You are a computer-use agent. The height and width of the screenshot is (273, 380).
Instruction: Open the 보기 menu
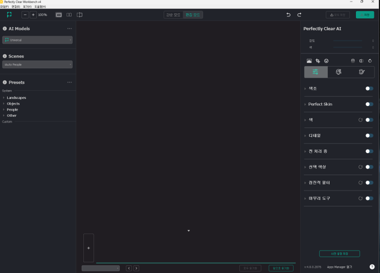(x=27, y=7)
